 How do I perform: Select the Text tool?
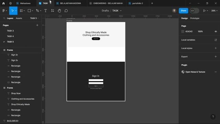click(x=45, y=11)
